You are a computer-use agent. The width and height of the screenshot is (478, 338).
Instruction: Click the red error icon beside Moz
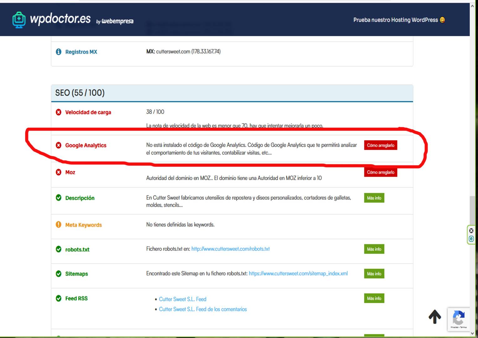tap(59, 172)
